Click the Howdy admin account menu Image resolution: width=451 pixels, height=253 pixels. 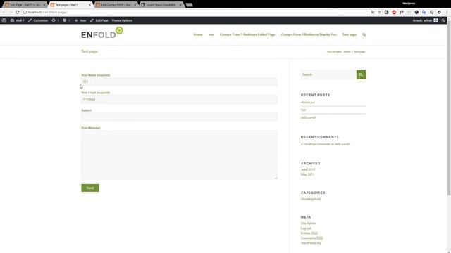tap(425, 20)
